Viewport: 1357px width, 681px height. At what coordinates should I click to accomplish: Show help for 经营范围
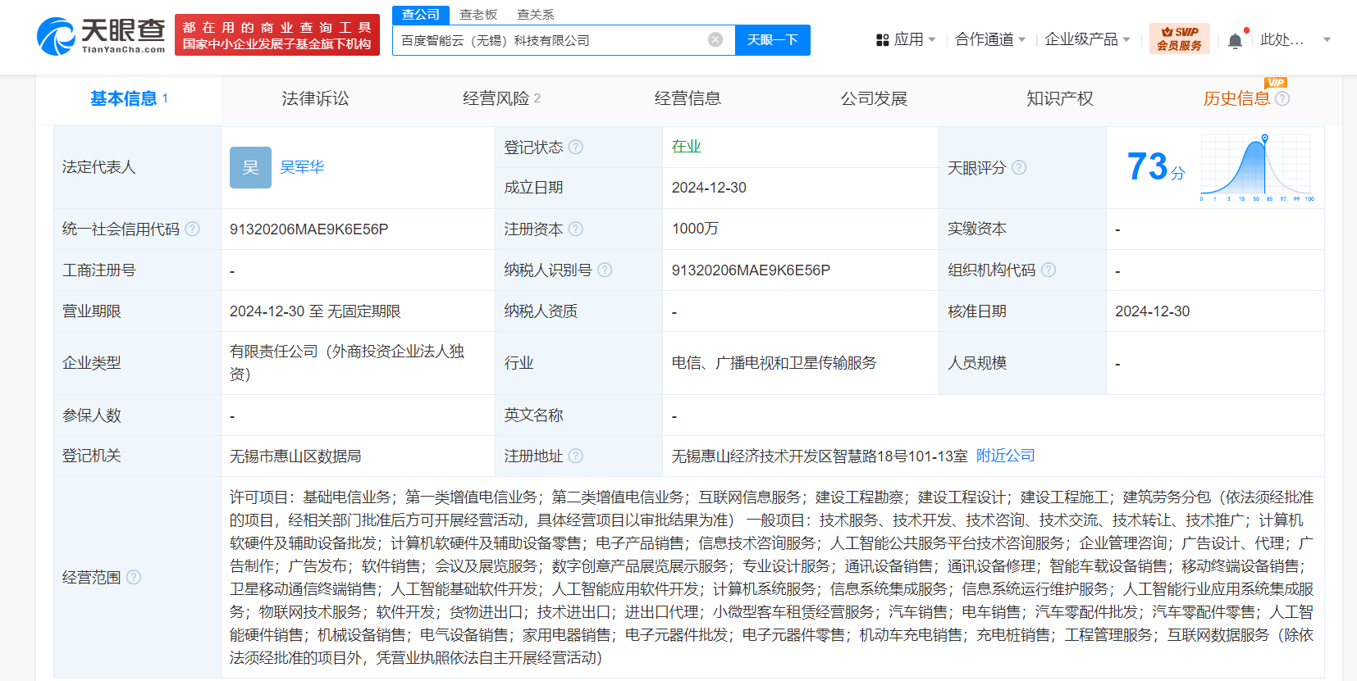click(134, 577)
